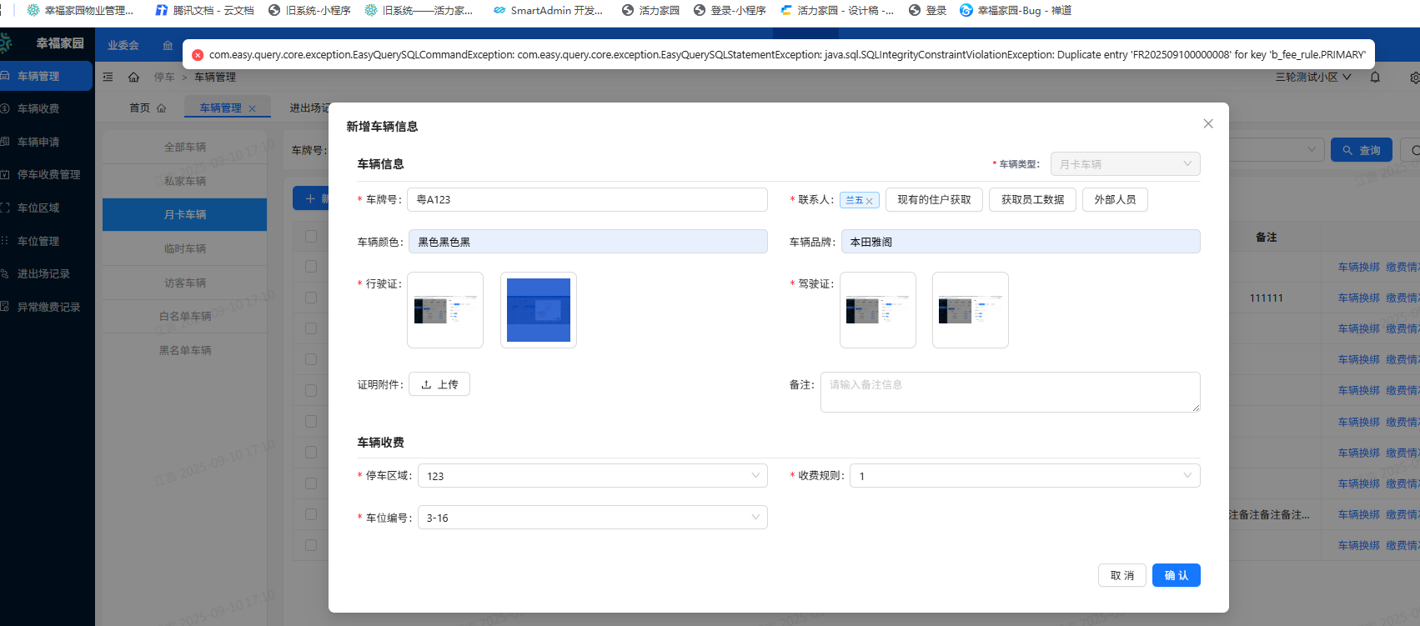Open the first 驾驶证 thumbnail
This screenshot has width=1420, height=626.
878,310
